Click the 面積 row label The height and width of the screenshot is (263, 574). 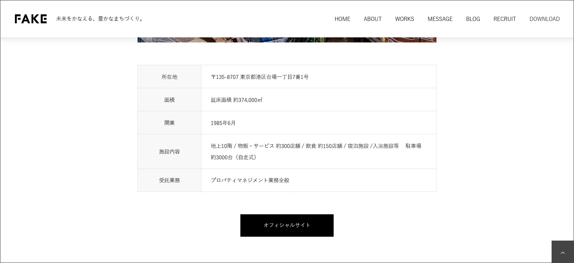pyautogui.click(x=170, y=100)
